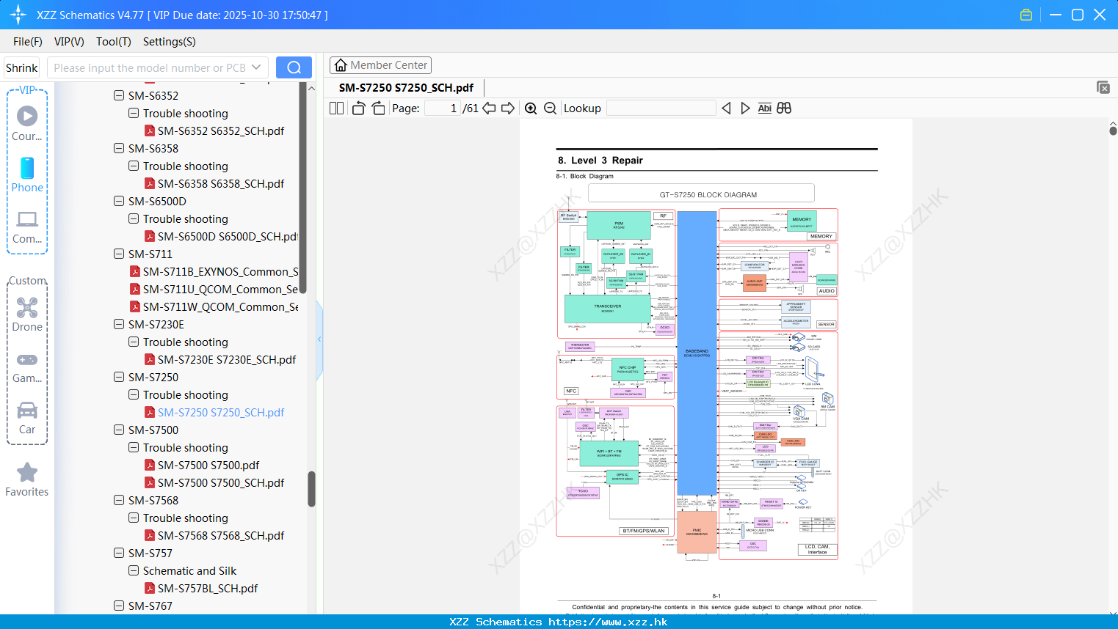Rotate the page counterclockwise
Screen dimensions: 1118x629
point(359,108)
